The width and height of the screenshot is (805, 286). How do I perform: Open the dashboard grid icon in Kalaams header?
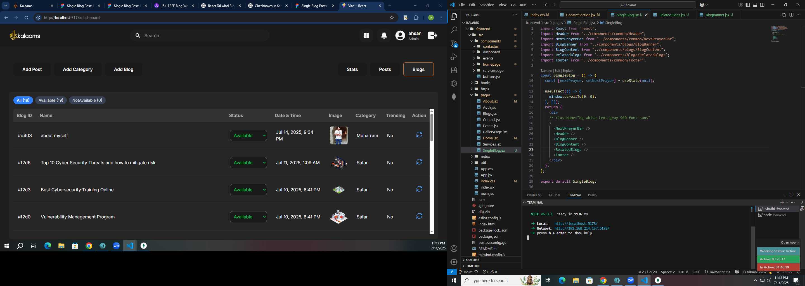coord(366,35)
